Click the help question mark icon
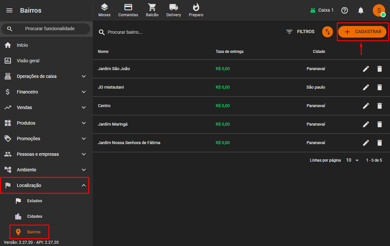The width and height of the screenshot is (390, 246). (345, 10)
